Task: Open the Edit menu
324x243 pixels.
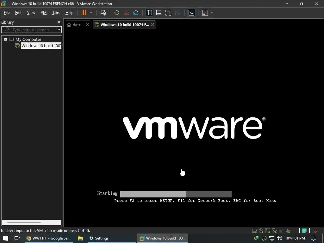Action: pos(18,13)
